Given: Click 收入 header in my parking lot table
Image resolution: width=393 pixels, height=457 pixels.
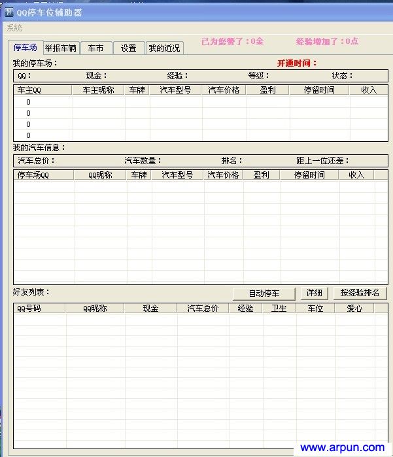Looking at the screenshot, I should point(369,90).
